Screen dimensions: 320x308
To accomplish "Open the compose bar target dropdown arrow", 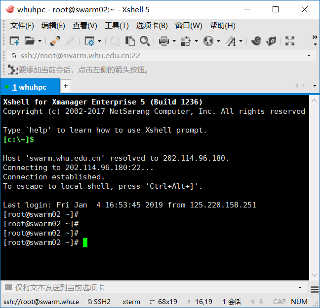I will coord(300,287).
